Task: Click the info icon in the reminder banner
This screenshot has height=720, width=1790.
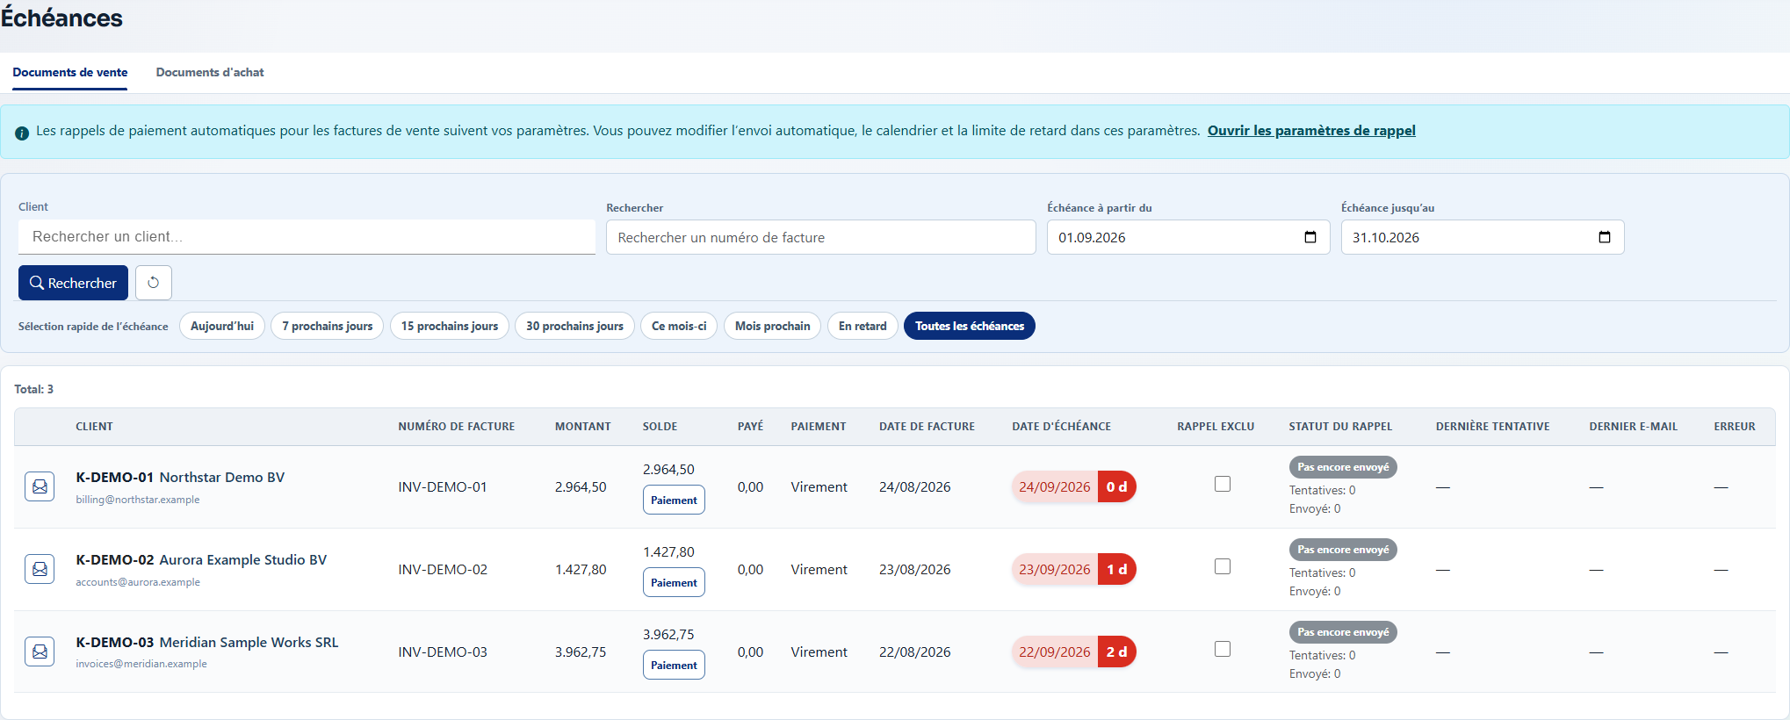Action: pyautogui.click(x=22, y=133)
